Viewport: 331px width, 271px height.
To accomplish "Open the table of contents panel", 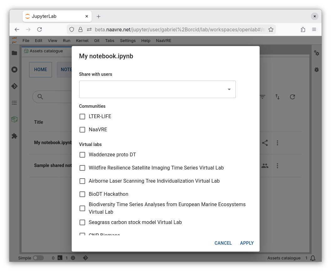I will click(14, 103).
